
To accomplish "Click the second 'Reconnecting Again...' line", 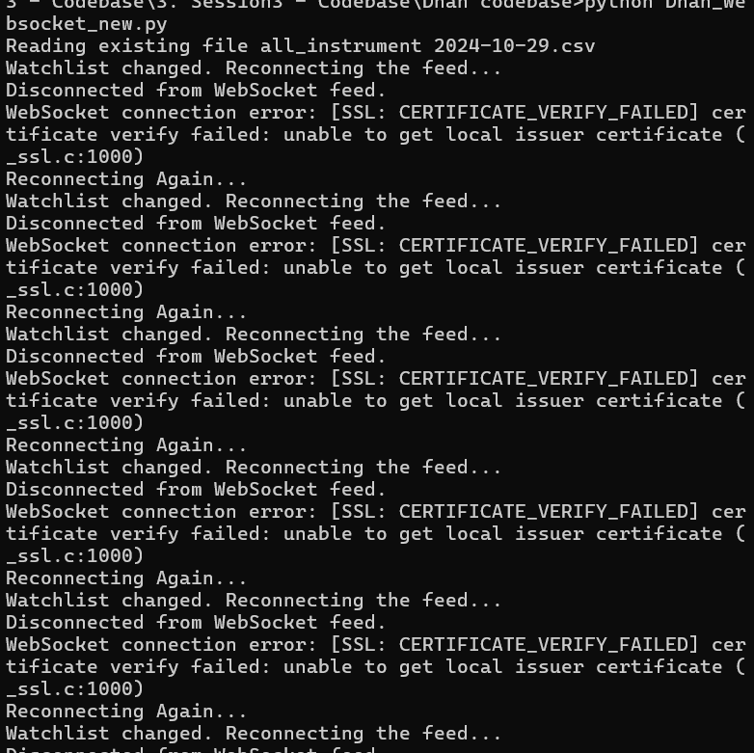I will [126, 312].
